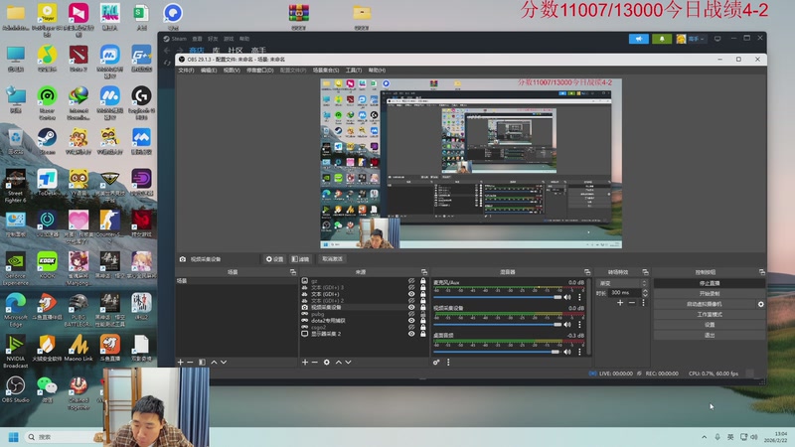This screenshot has height=447, width=795.
Task: Open source properties with the gear icon
Action: click(327, 363)
